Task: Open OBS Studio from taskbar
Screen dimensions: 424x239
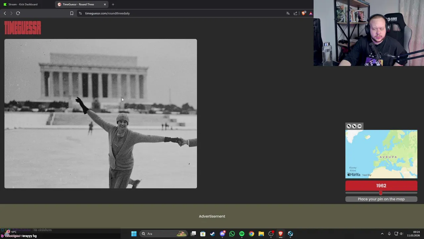Action: 271,234
